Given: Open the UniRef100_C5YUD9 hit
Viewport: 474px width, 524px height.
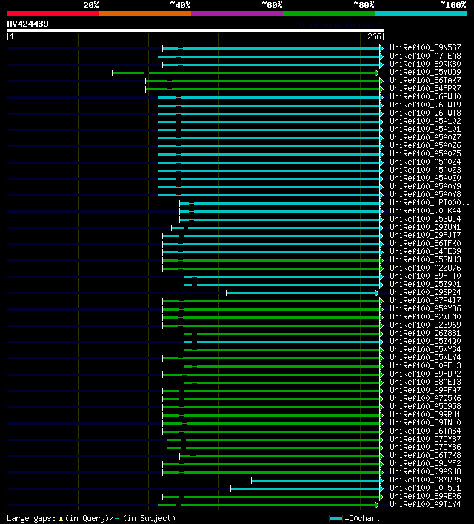Looking at the screenshot, I should click(425, 72).
